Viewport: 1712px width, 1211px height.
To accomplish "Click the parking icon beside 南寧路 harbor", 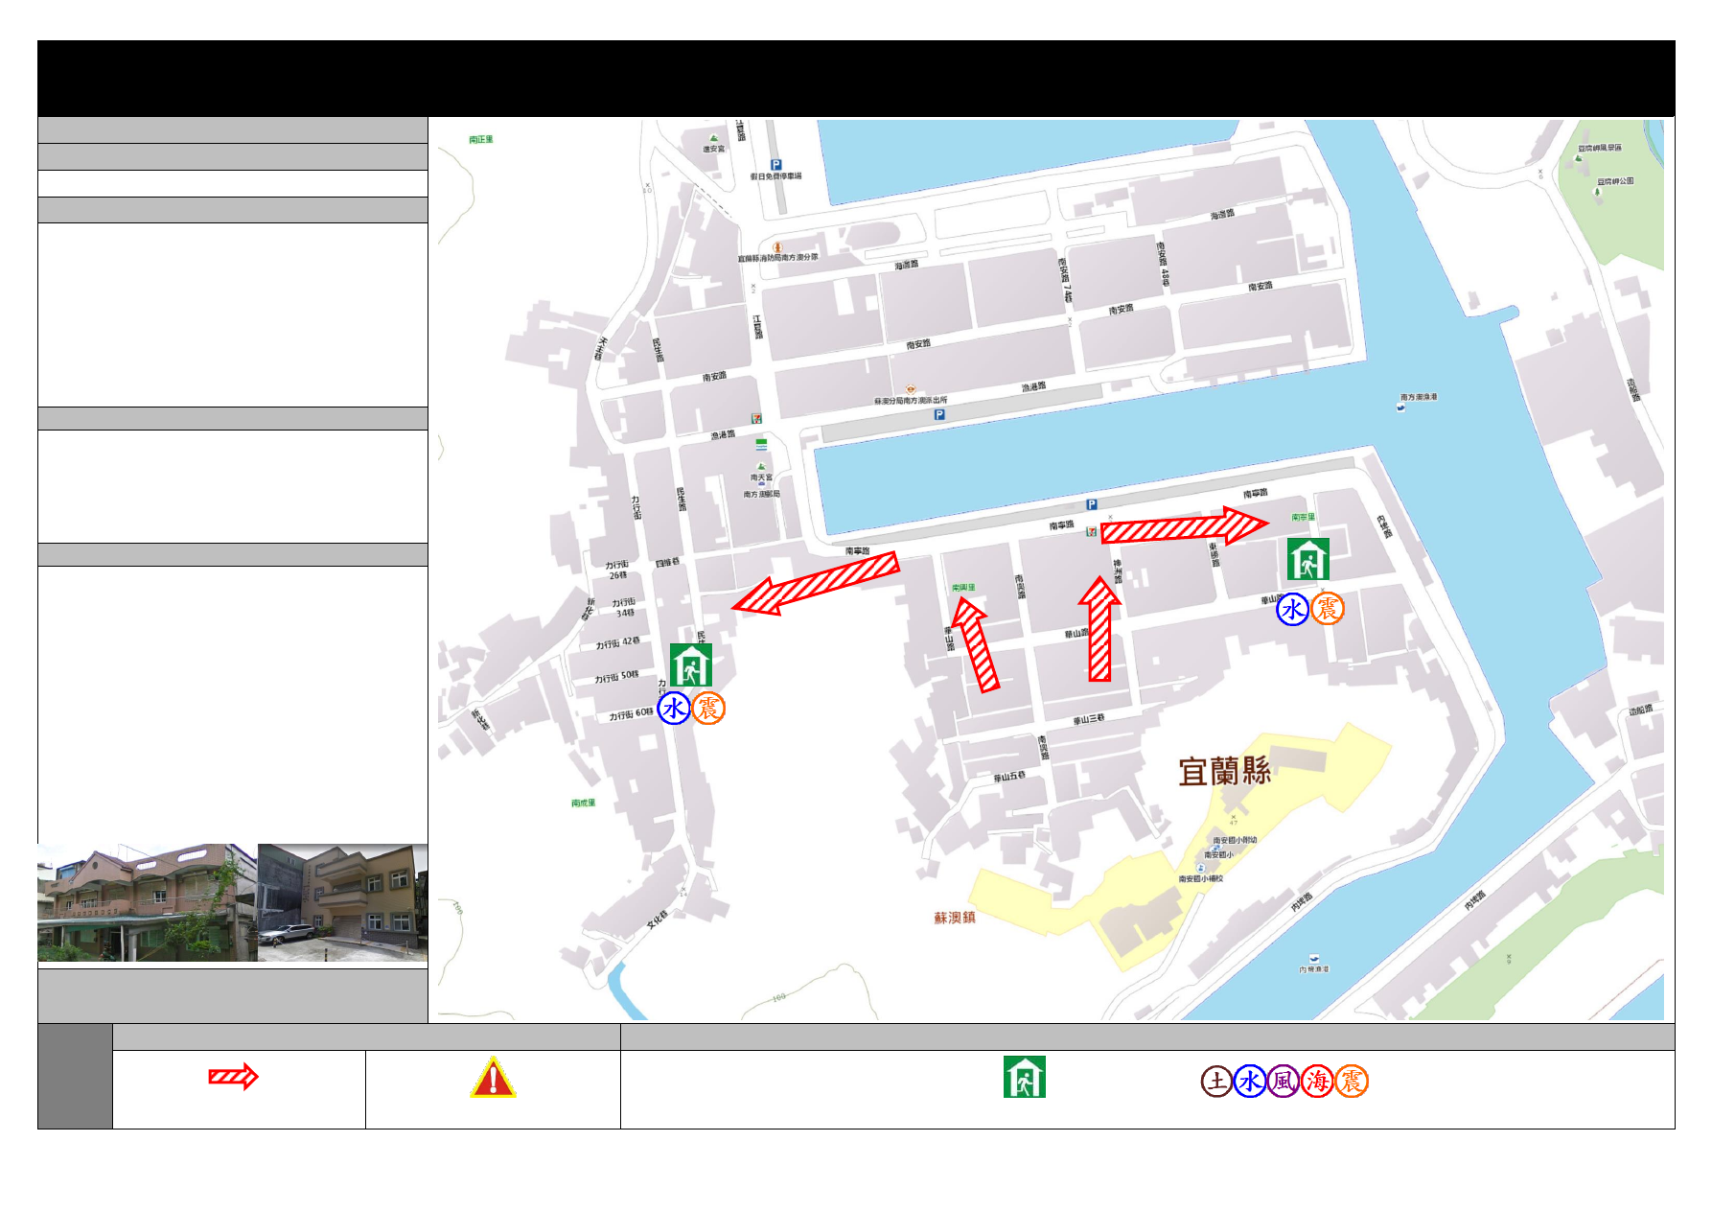I will (x=1091, y=504).
